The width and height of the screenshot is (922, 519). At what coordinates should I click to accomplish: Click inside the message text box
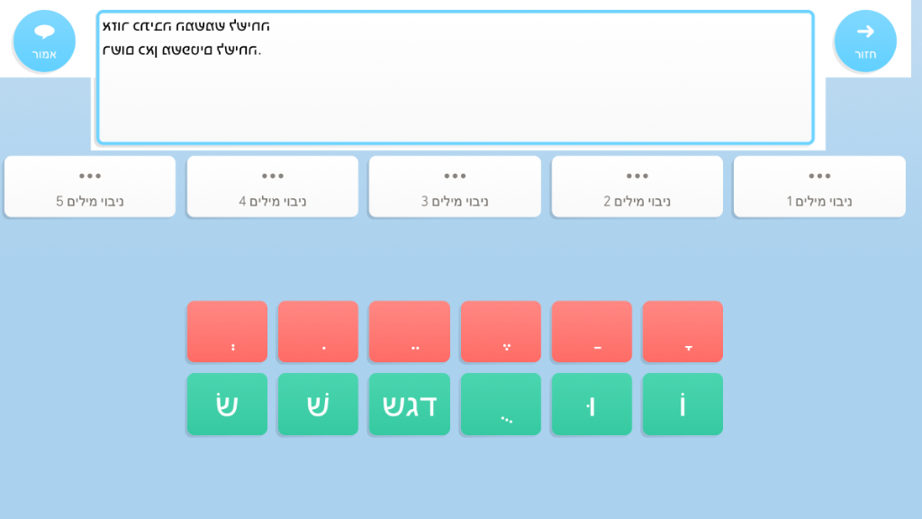point(455,90)
